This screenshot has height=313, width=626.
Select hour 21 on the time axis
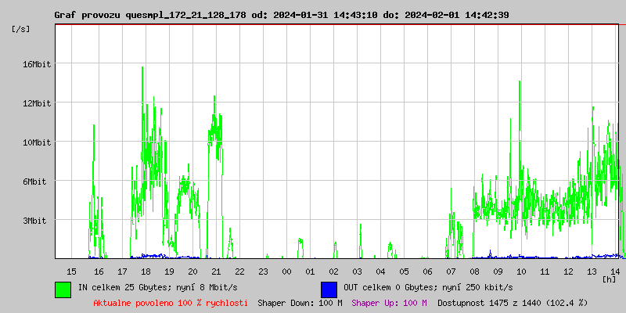click(216, 271)
